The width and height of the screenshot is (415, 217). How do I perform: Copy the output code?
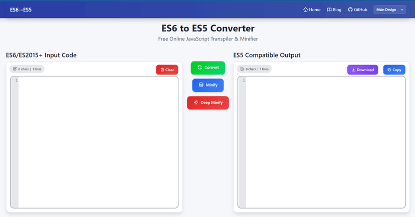pyautogui.click(x=394, y=69)
